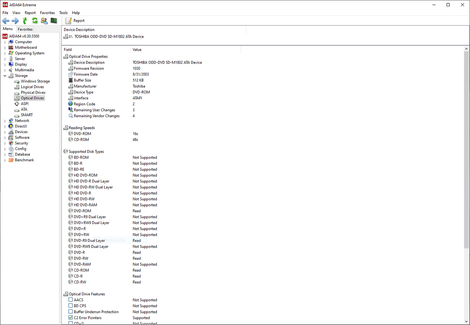Uncheck the C2 Error Pointers checkbox
This screenshot has width=470, height=325.
71,318
